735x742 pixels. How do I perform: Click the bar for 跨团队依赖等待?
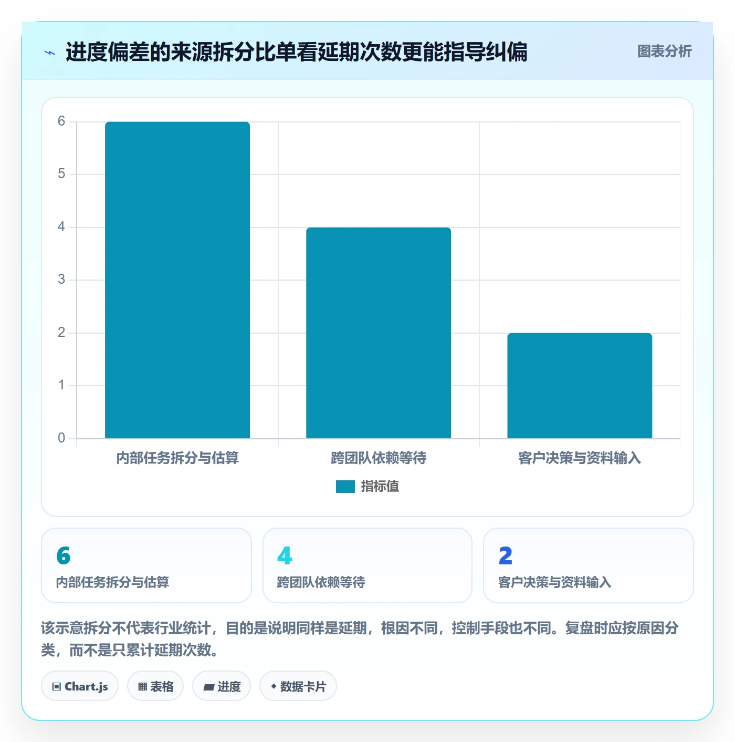(x=379, y=333)
